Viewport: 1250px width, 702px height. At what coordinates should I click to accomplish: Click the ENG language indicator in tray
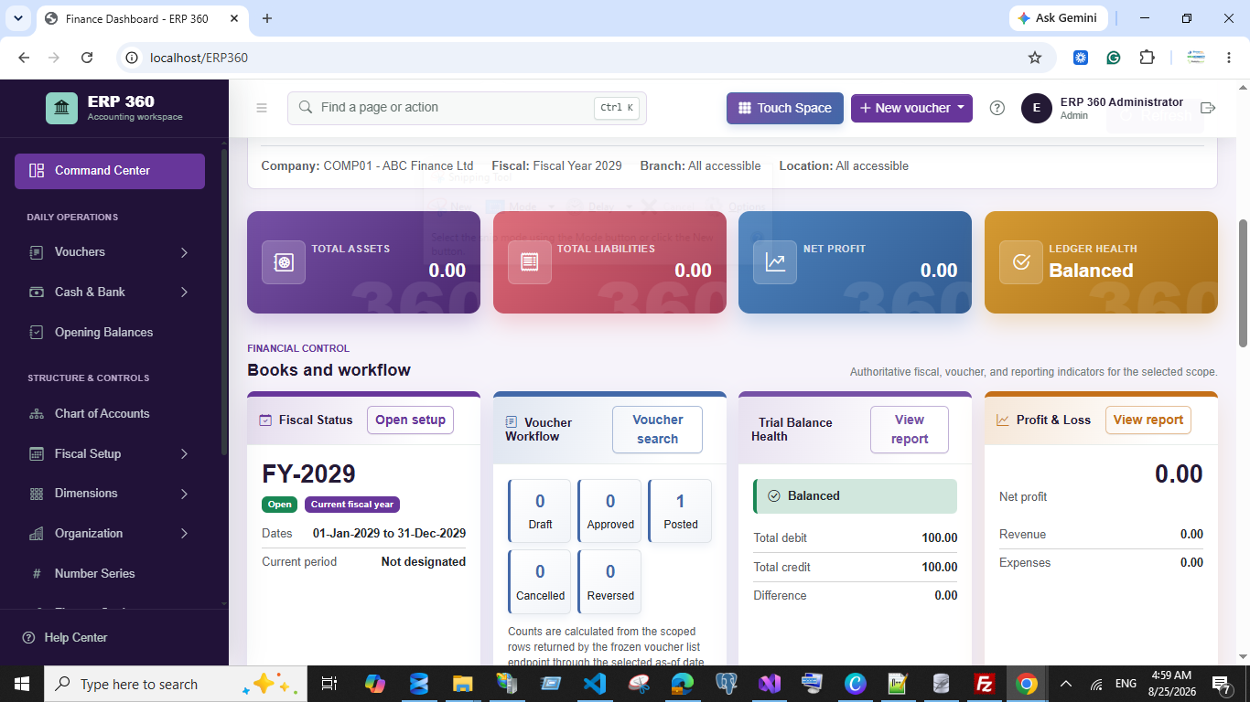[x=1126, y=684]
